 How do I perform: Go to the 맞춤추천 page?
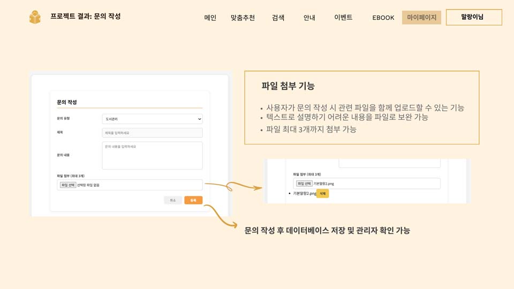click(243, 18)
